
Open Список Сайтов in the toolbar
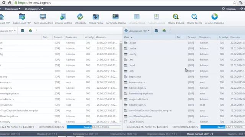tap(63, 17)
